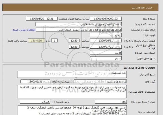Click response deadline time 12:30 field

[74, 41]
